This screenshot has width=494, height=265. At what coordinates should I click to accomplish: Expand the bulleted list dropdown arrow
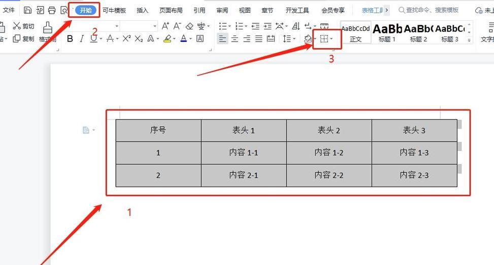[229, 26]
